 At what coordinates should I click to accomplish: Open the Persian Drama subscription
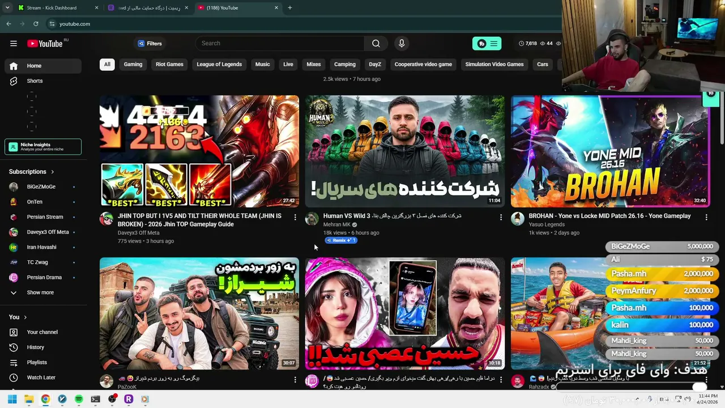pos(43,277)
